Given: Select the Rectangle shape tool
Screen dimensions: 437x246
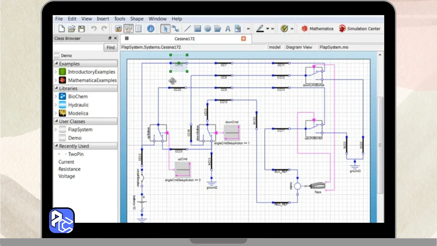Looking at the screenshot, I should pyautogui.click(x=197, y=29).
